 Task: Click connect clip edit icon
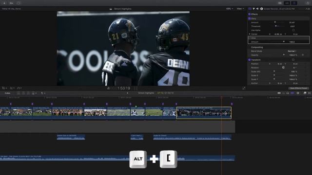19,93
